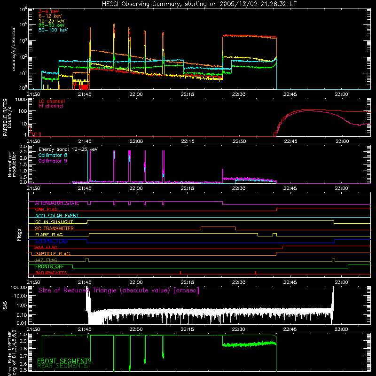Click the FRONT SEGMENTS legend label
This screenshot has width=376, height=376.
click(64, 361)
